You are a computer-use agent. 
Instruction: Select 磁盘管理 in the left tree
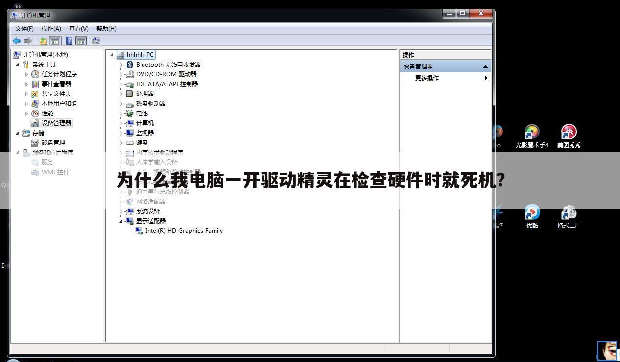coord(53,143)
